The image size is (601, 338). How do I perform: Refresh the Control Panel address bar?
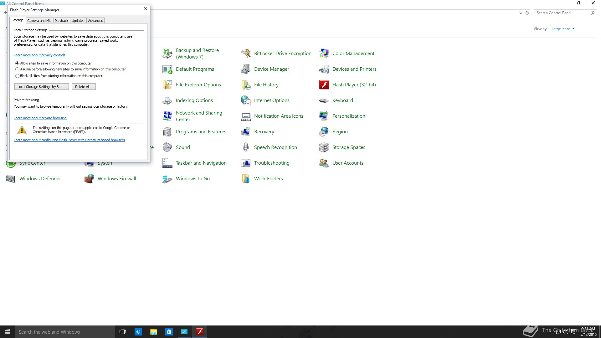pos(527,13)
